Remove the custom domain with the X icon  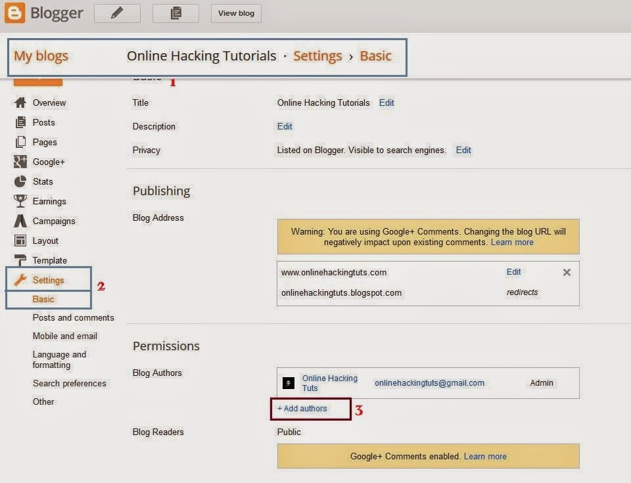(567, 273)
